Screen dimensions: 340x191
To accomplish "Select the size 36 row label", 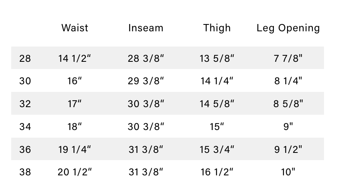I will 25,150.
